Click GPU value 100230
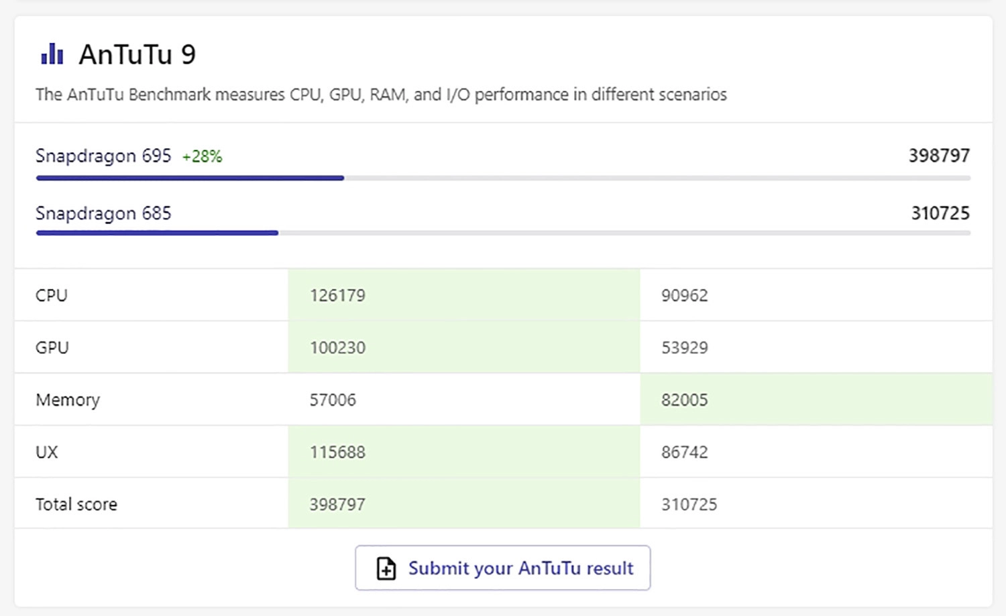 tap(337, 348)
